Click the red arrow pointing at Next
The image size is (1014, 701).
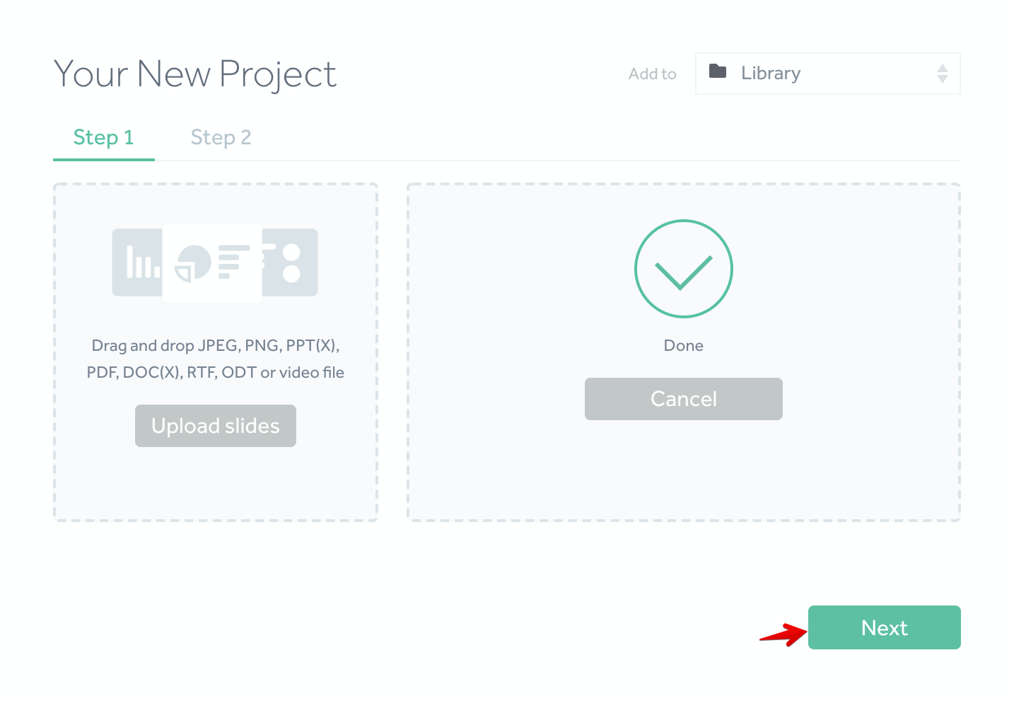[783, 634]
